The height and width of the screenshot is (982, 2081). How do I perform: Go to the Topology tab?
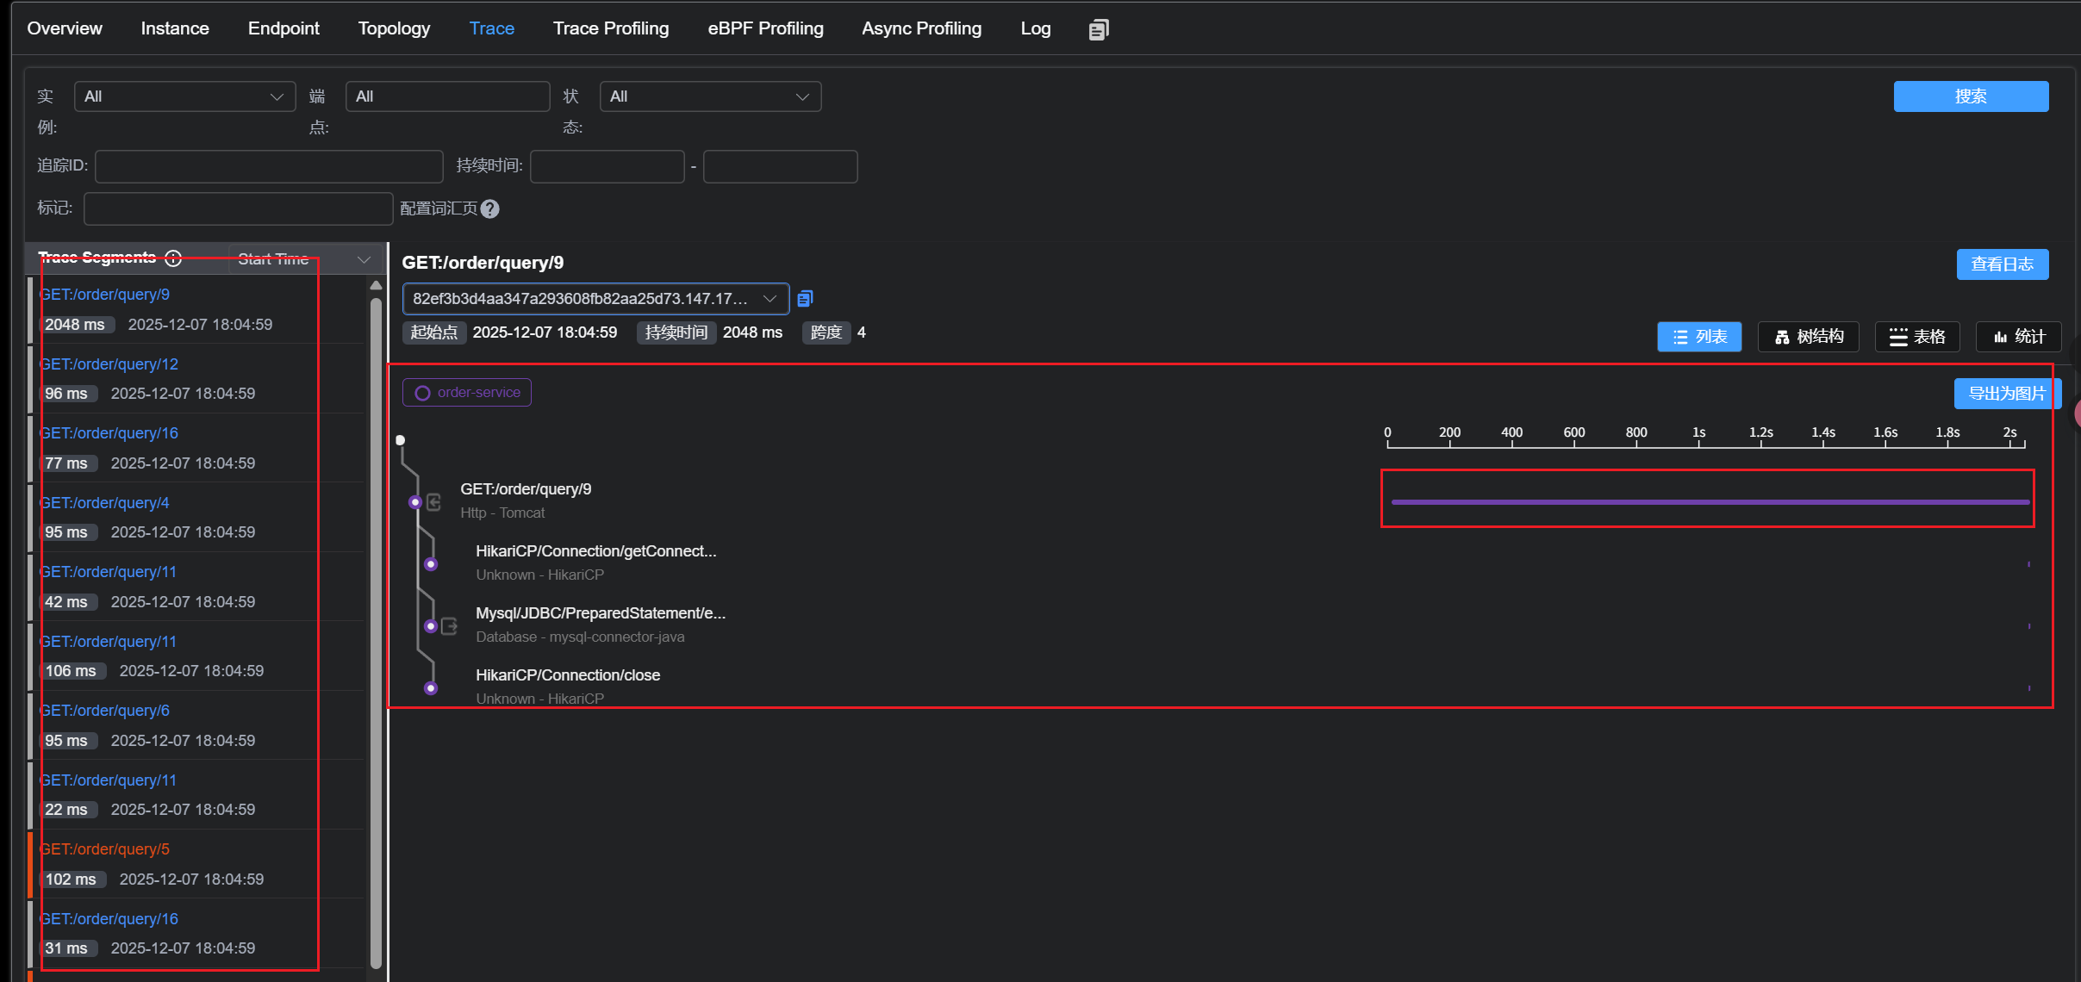coord(394,28)
